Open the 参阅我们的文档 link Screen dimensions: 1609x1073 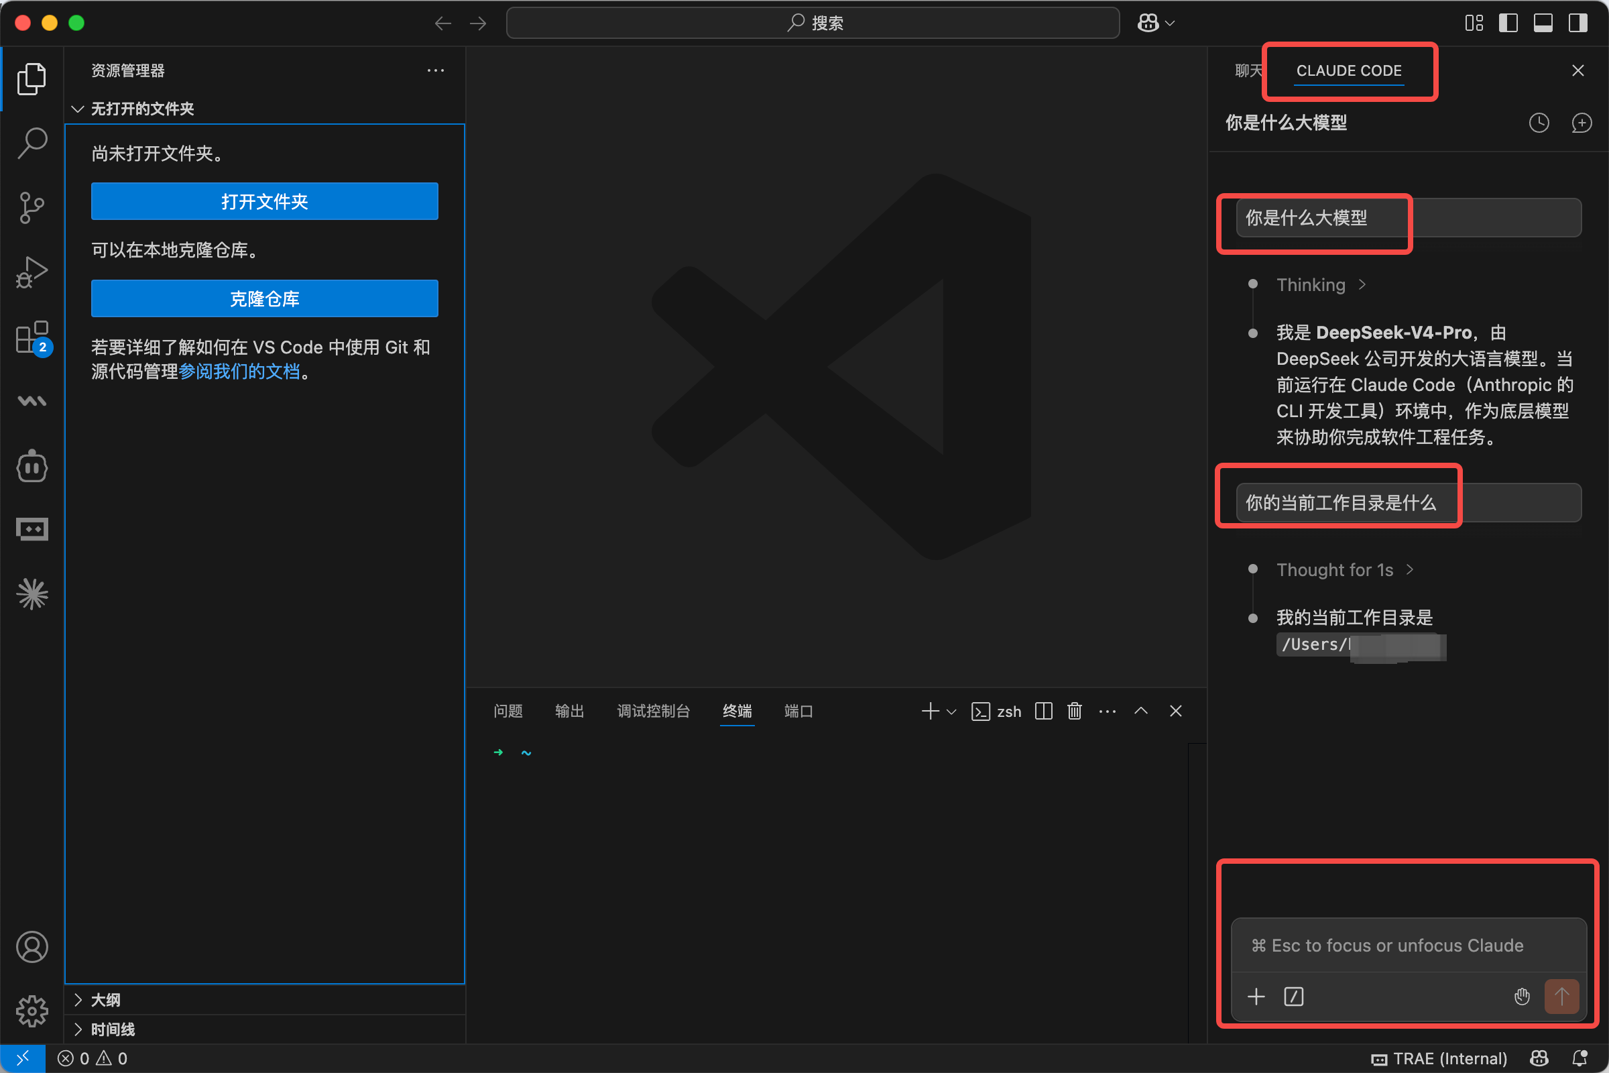(x=239, y=372)
